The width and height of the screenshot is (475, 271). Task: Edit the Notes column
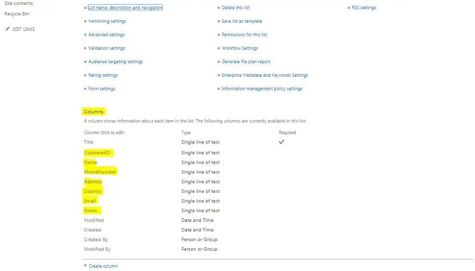pos(90,211)
